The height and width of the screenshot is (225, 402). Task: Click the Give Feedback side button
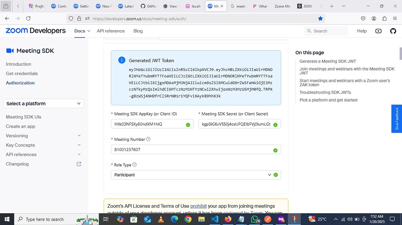[x=397, y=119]
